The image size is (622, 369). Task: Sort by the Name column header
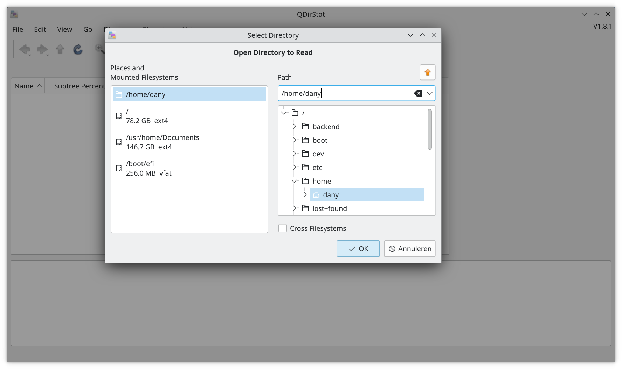pos(28,86)
